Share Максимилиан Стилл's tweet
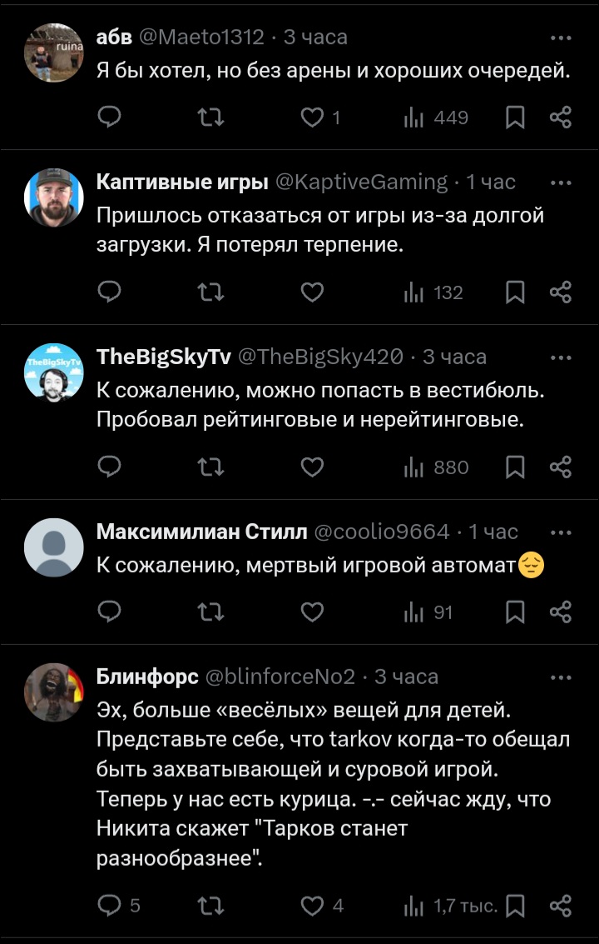 (x=561, y=613)
